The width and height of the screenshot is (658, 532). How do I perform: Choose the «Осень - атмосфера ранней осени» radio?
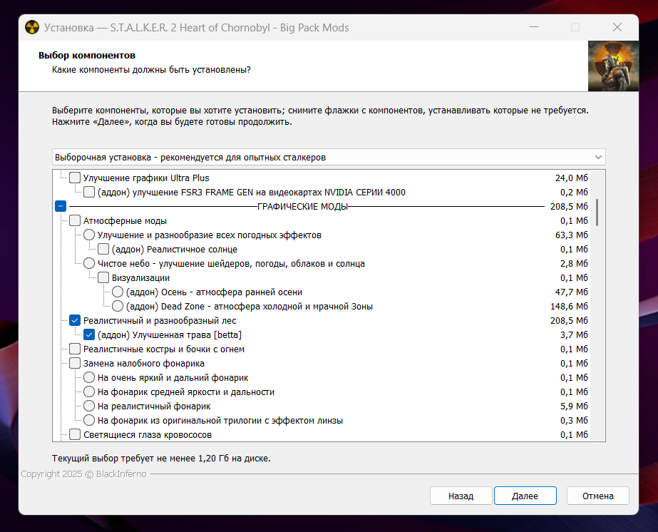pos(118,292)
